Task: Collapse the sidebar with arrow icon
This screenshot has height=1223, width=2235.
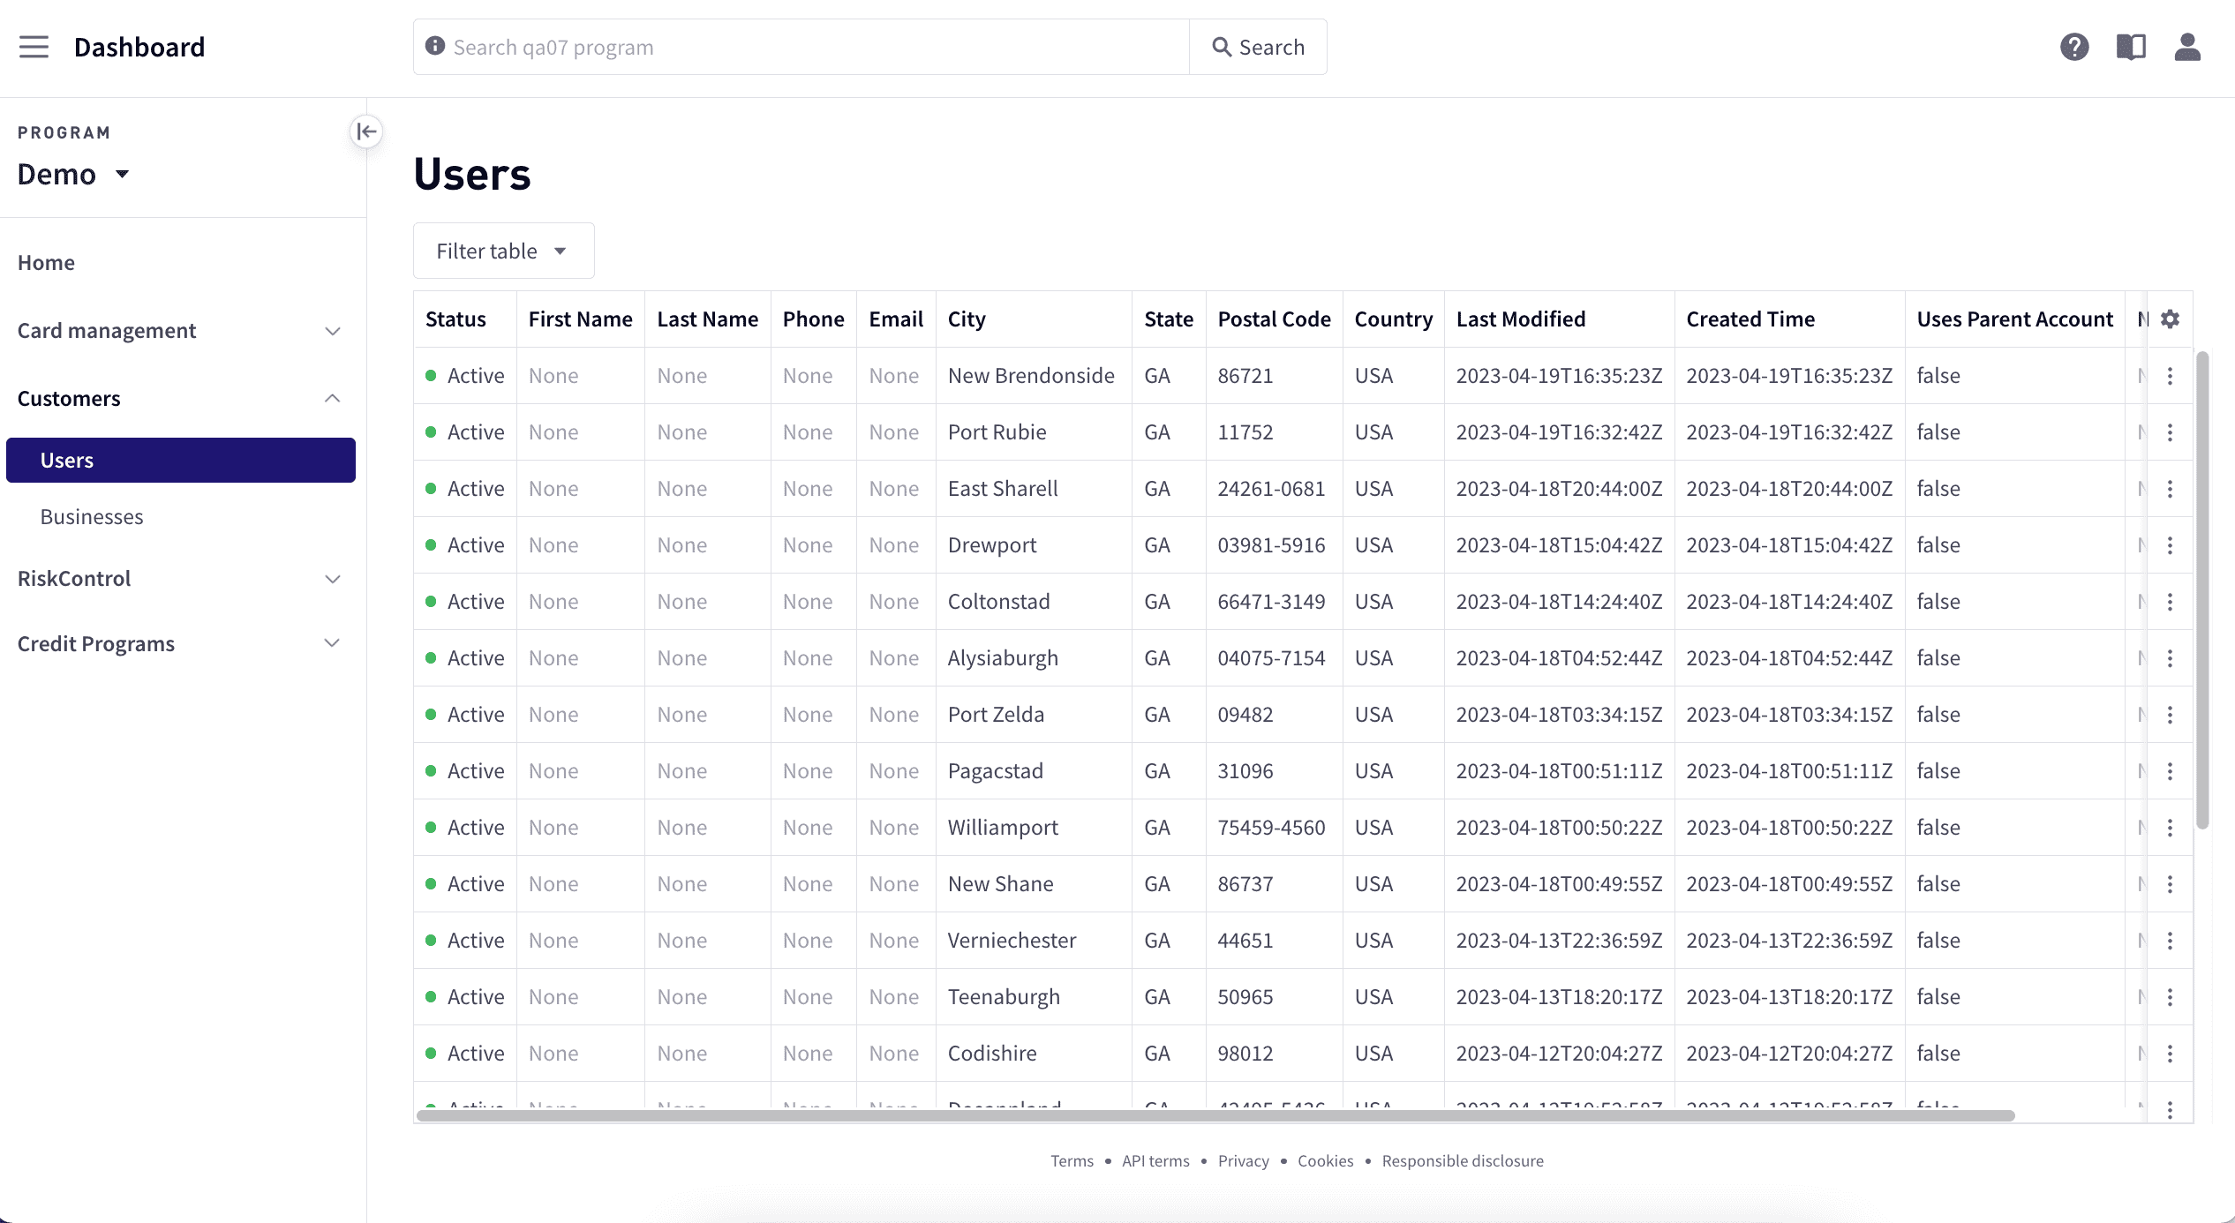Action: 366,131
